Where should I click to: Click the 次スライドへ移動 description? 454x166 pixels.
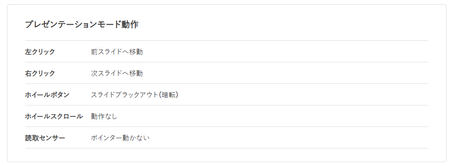[116, 73]
